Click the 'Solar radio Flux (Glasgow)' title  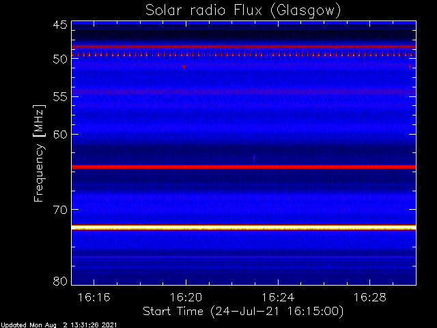click(x=243, y=11)
